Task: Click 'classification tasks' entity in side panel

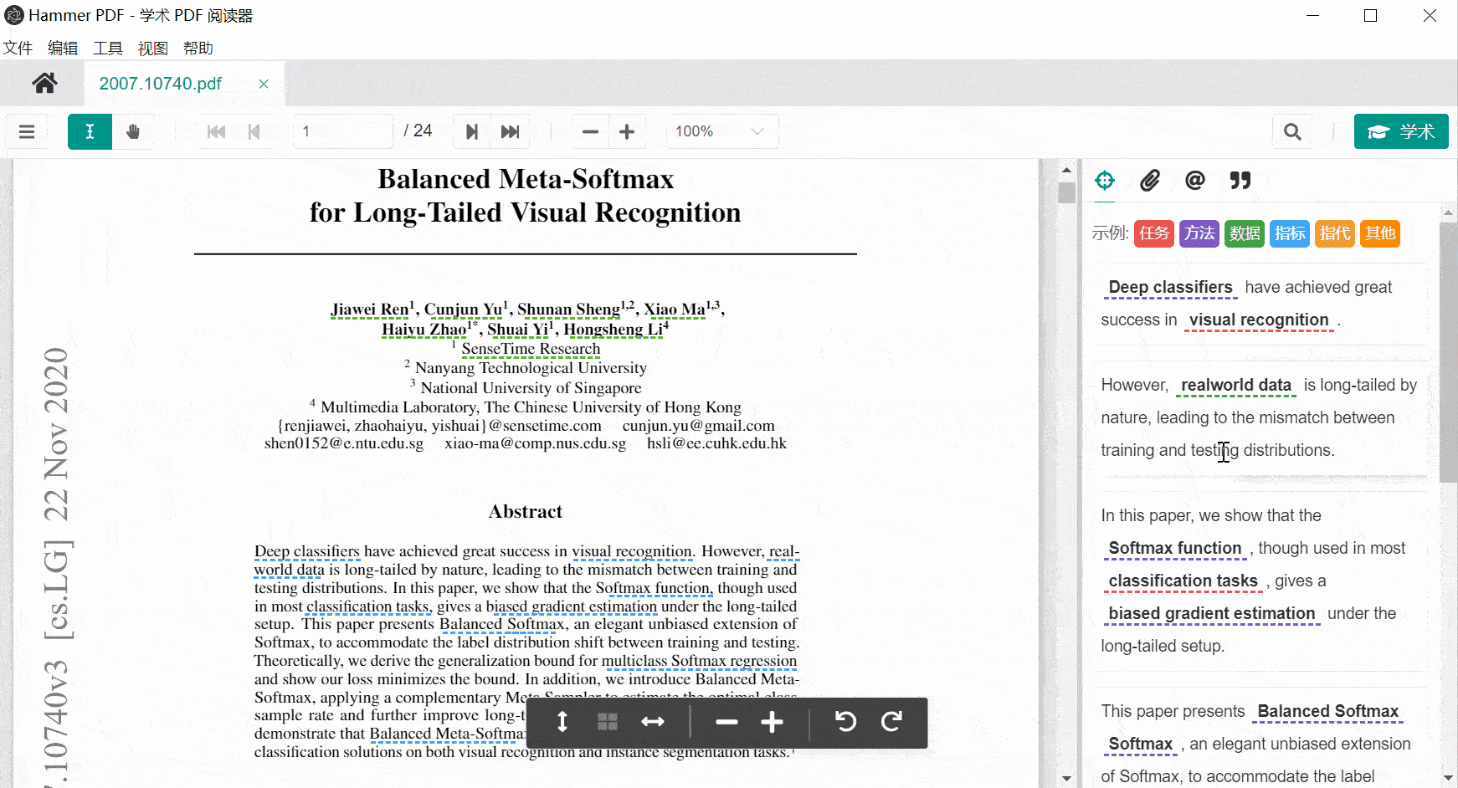Action: [x=1183, y=581]
